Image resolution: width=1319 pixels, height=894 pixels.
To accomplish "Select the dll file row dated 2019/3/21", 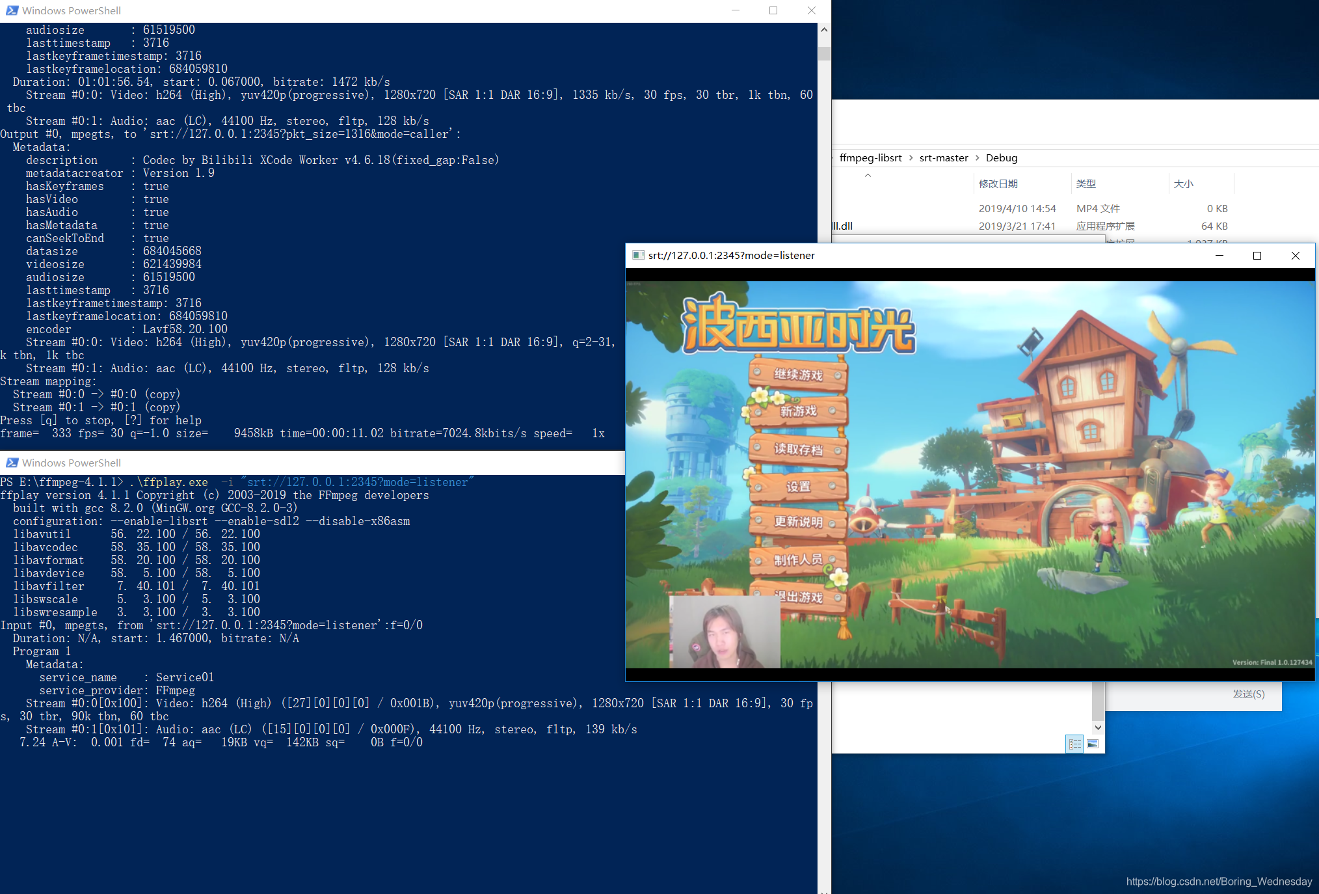I will [1033, 226].
